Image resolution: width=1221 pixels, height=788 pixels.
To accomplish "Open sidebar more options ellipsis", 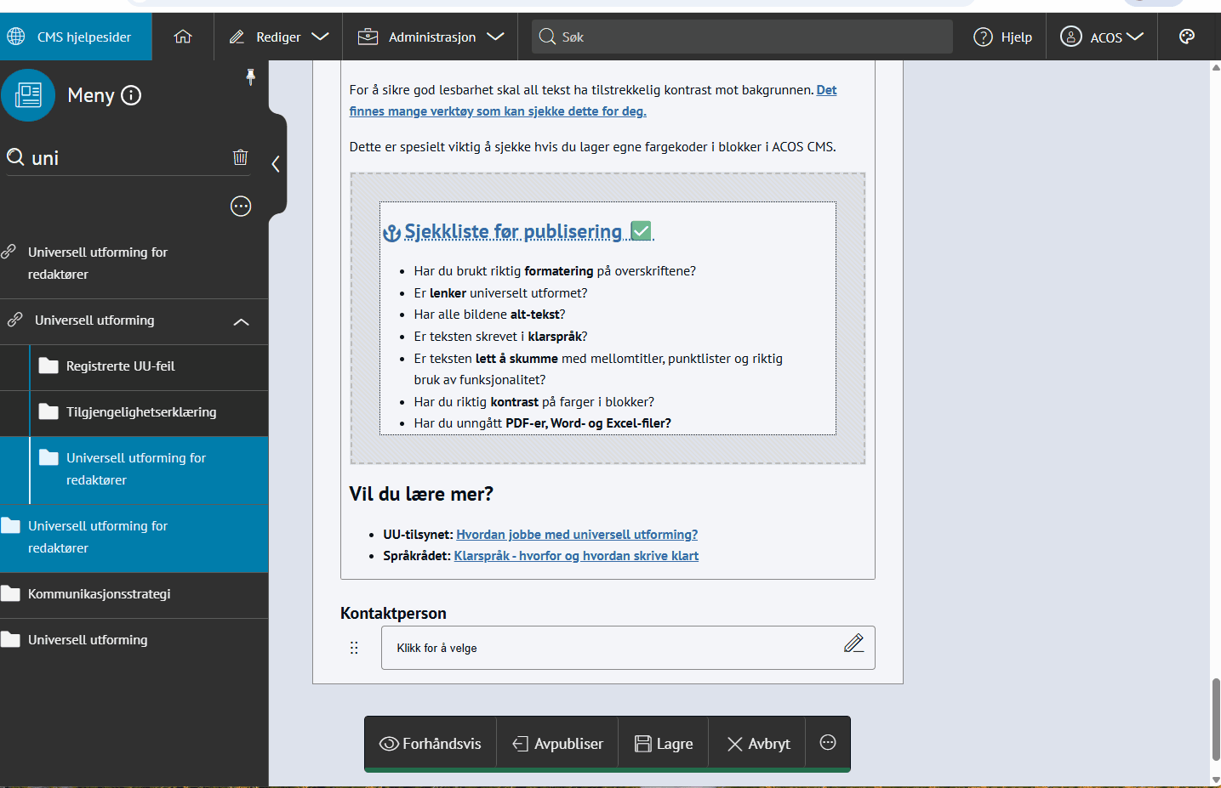I will pyautogui.click(x=241, y=207).
